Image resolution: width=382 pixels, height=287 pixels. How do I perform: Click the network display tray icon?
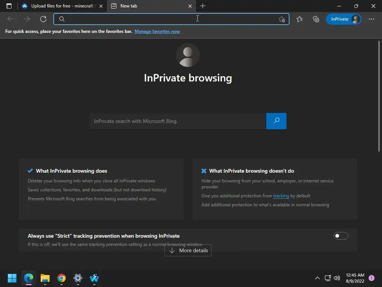tap(328, 278)
